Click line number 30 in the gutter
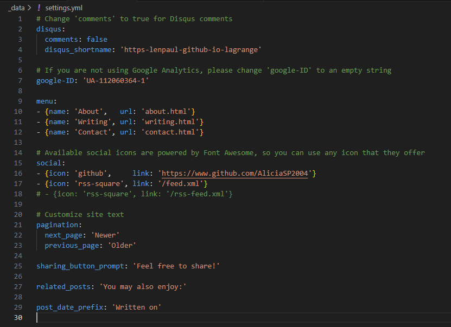This screenshot has width=451, height=327. (18, 318)
